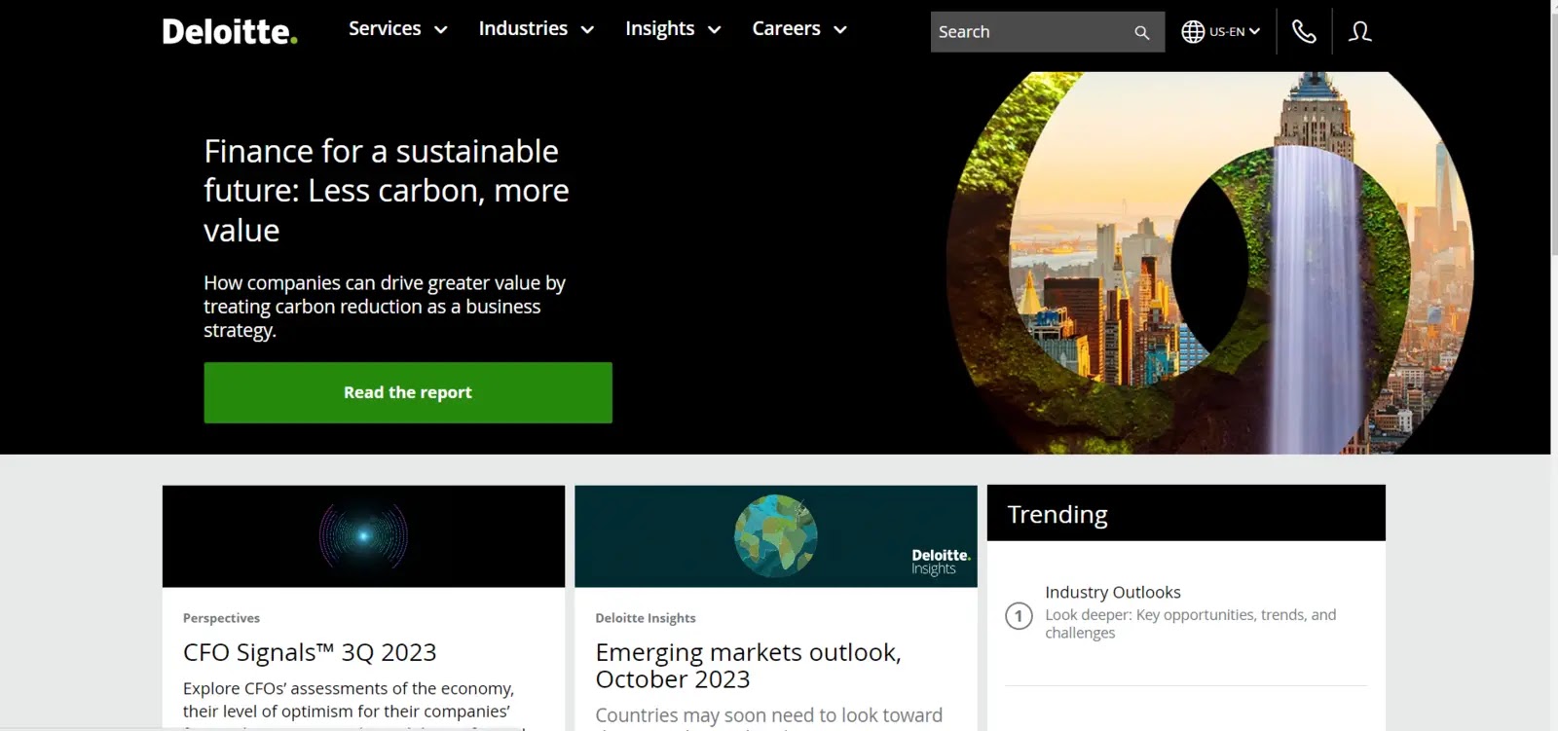This screenshot has width=1558, height=731.
Task: Expand the Industries chevron
Action: (587, 30)
